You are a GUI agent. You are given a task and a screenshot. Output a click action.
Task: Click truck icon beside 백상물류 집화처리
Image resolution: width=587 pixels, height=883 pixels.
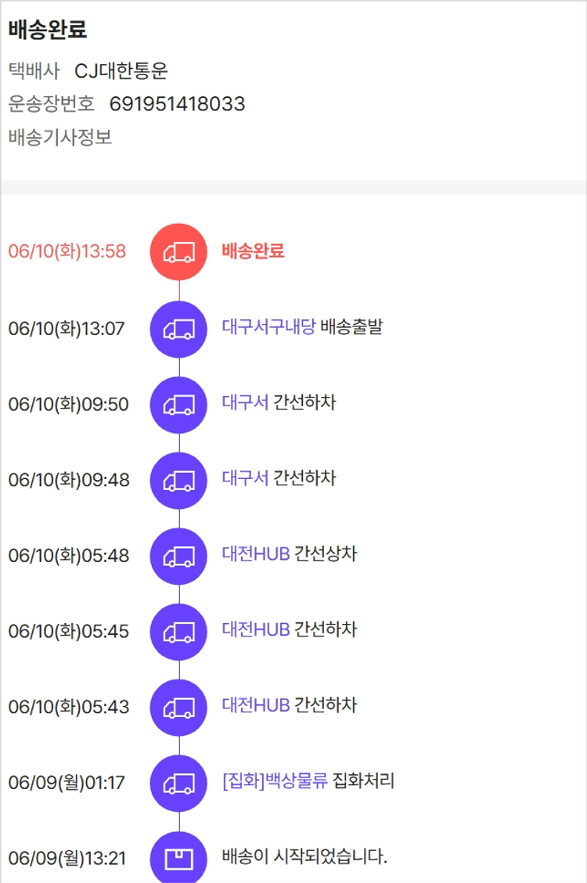pos(178,782)
